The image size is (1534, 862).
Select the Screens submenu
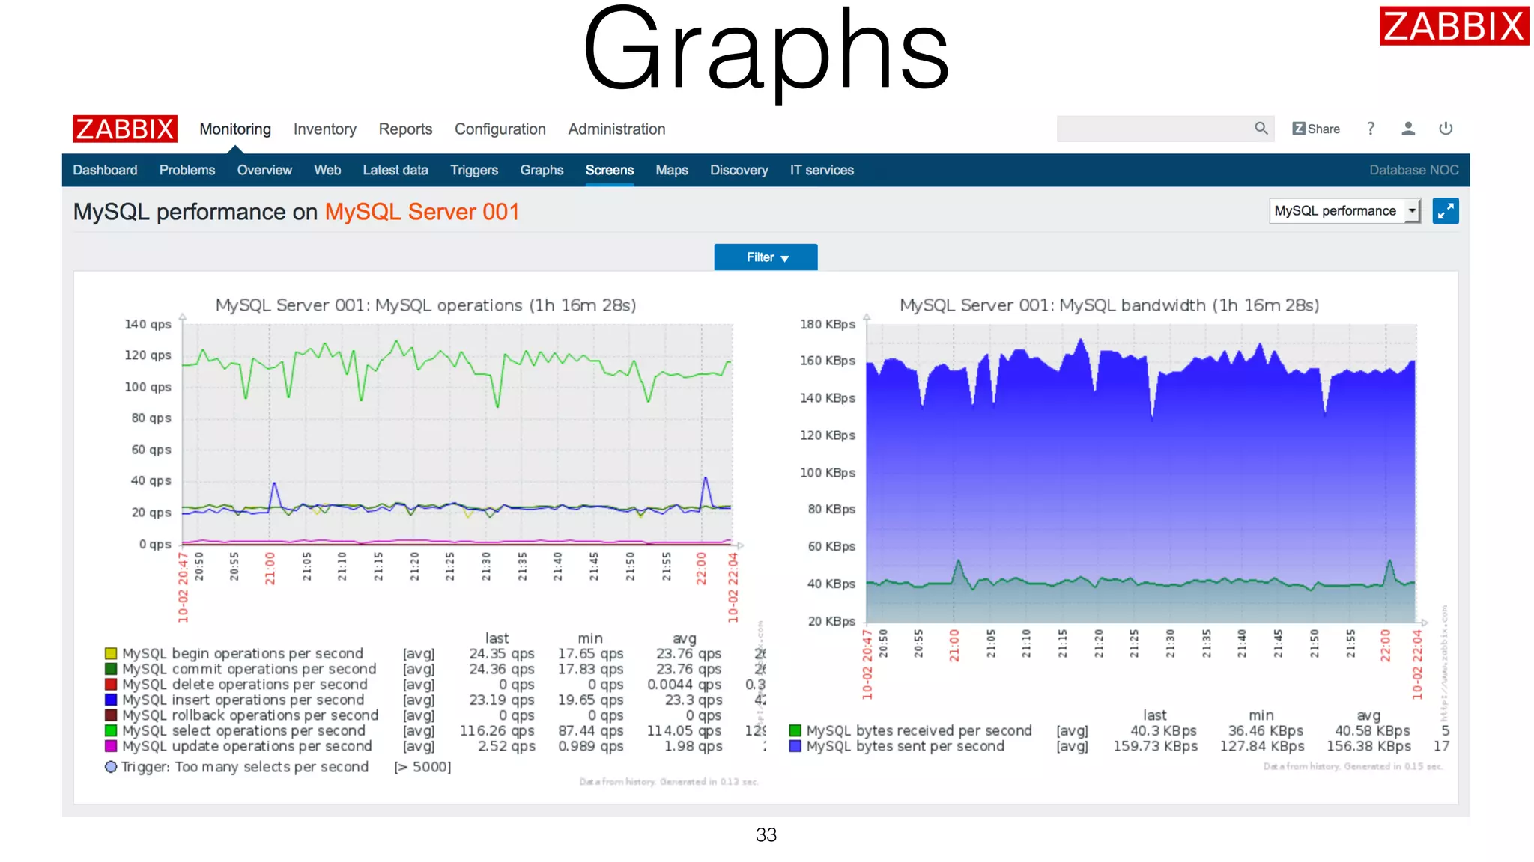(610, 170)
